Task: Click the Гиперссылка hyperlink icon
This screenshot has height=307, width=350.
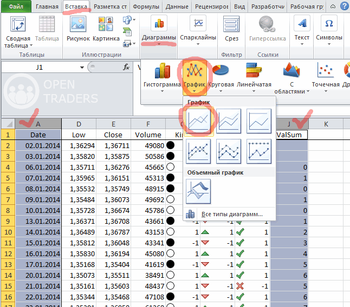Action: coord(267,24)
